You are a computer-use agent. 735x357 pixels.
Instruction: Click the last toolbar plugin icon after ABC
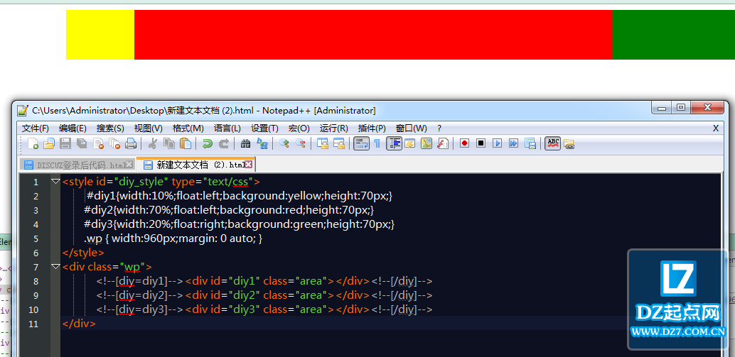coord(569,143)
